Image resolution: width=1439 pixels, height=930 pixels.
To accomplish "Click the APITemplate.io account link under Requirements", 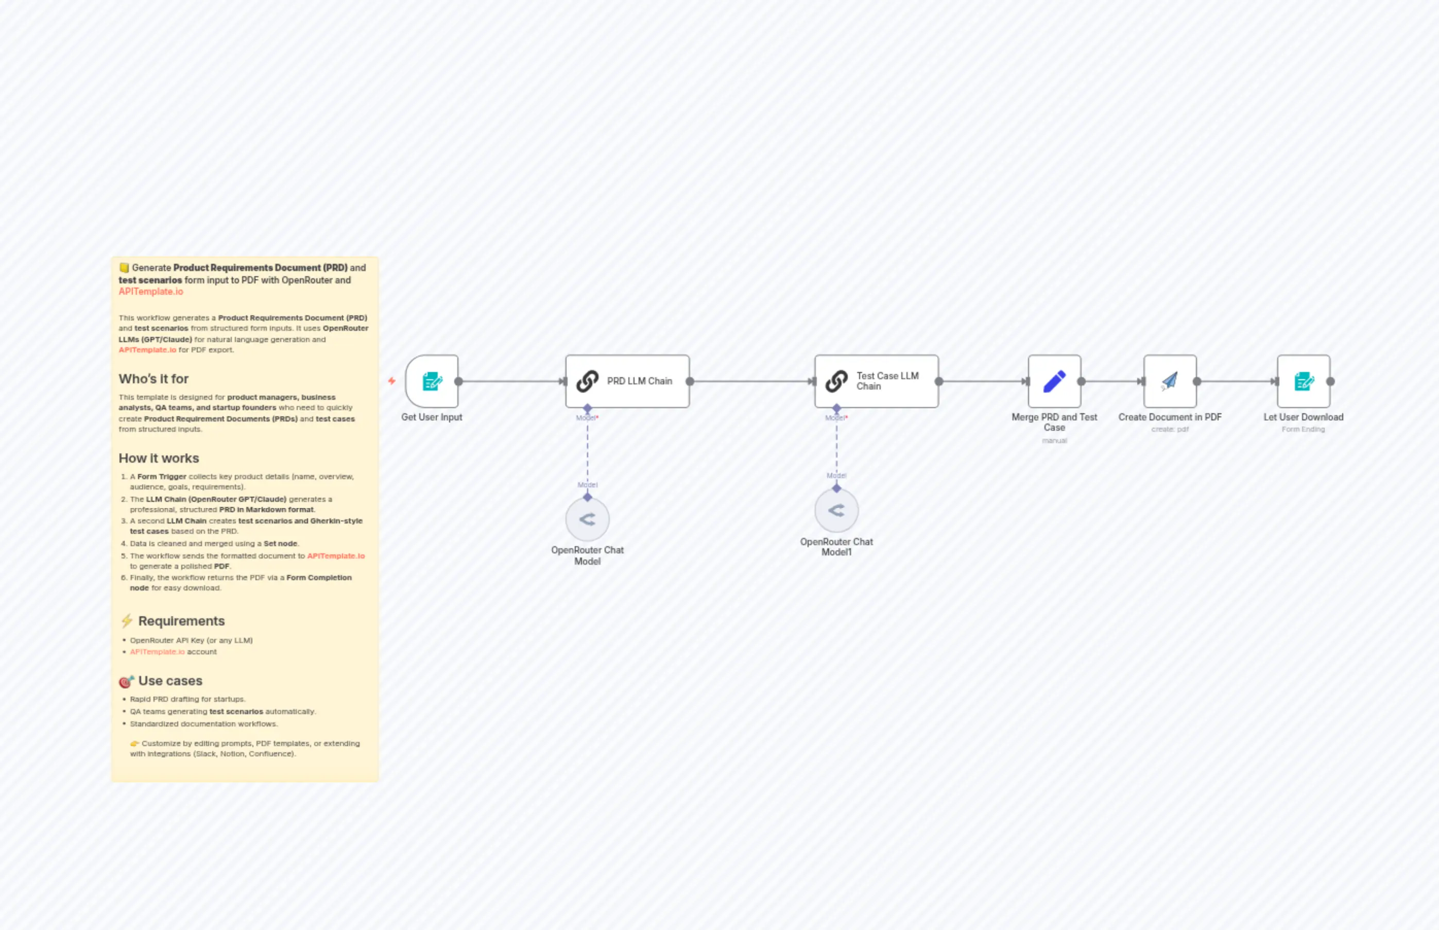I will pos(158,652).
